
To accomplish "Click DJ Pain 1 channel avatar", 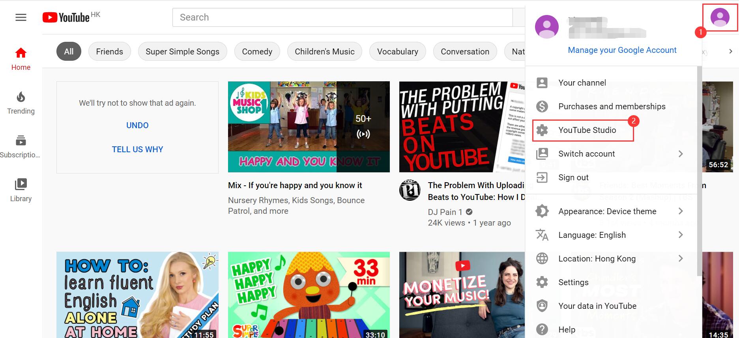I will [410, 190].
